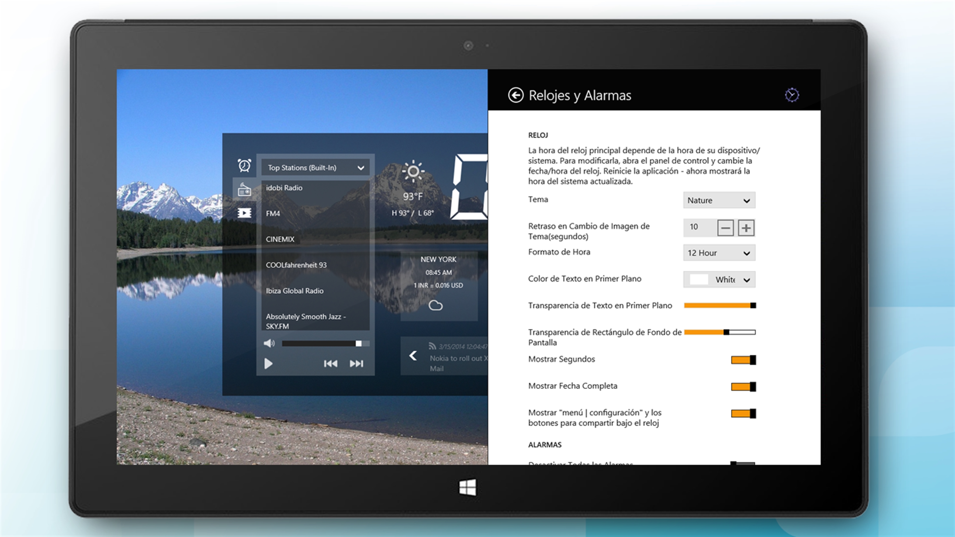The height and width of the screenshot is (537, 955).
Task: Click the previous news arrow
Action: pyautogui.click(x=413, y=356)
